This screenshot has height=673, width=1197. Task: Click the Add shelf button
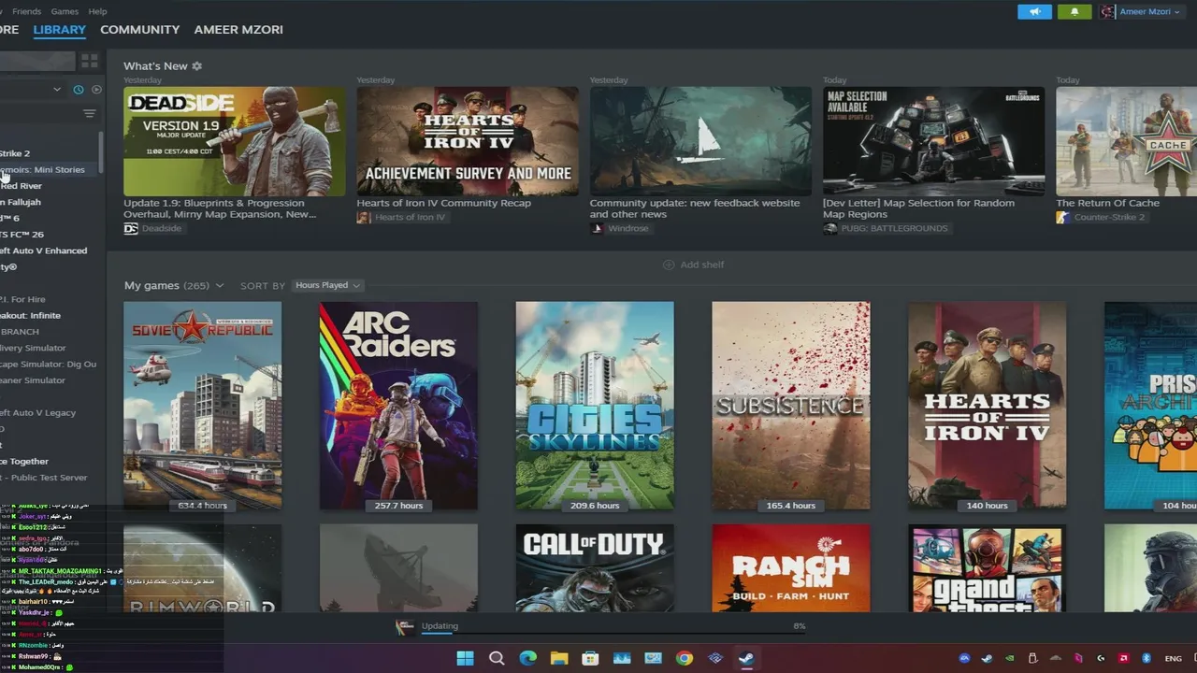[693, 265]
